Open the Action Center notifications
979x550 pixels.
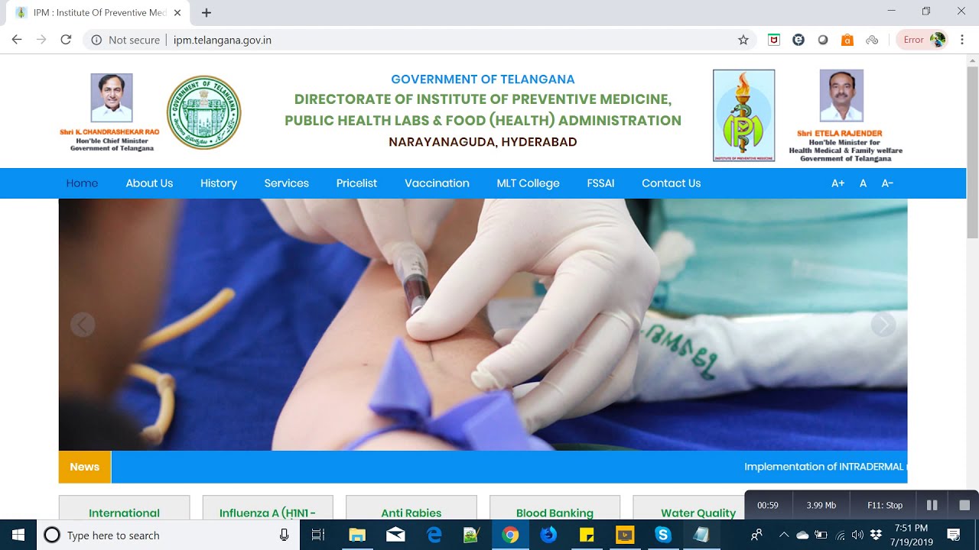953,535
